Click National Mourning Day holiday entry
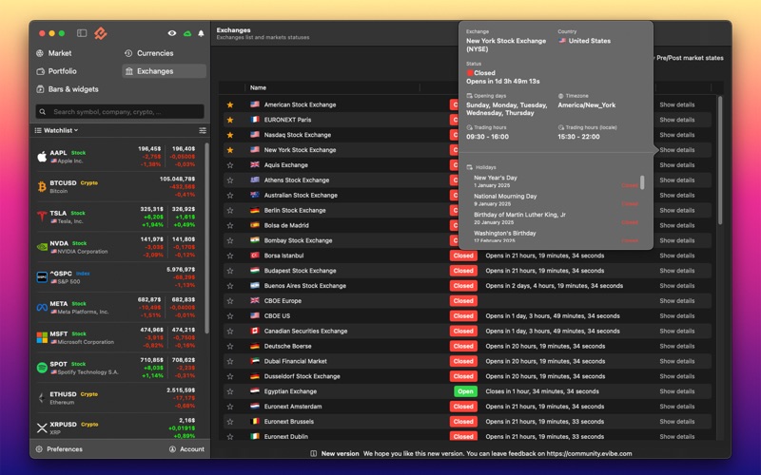The width and height of the screenshot is (761, 475). [556, 199]
